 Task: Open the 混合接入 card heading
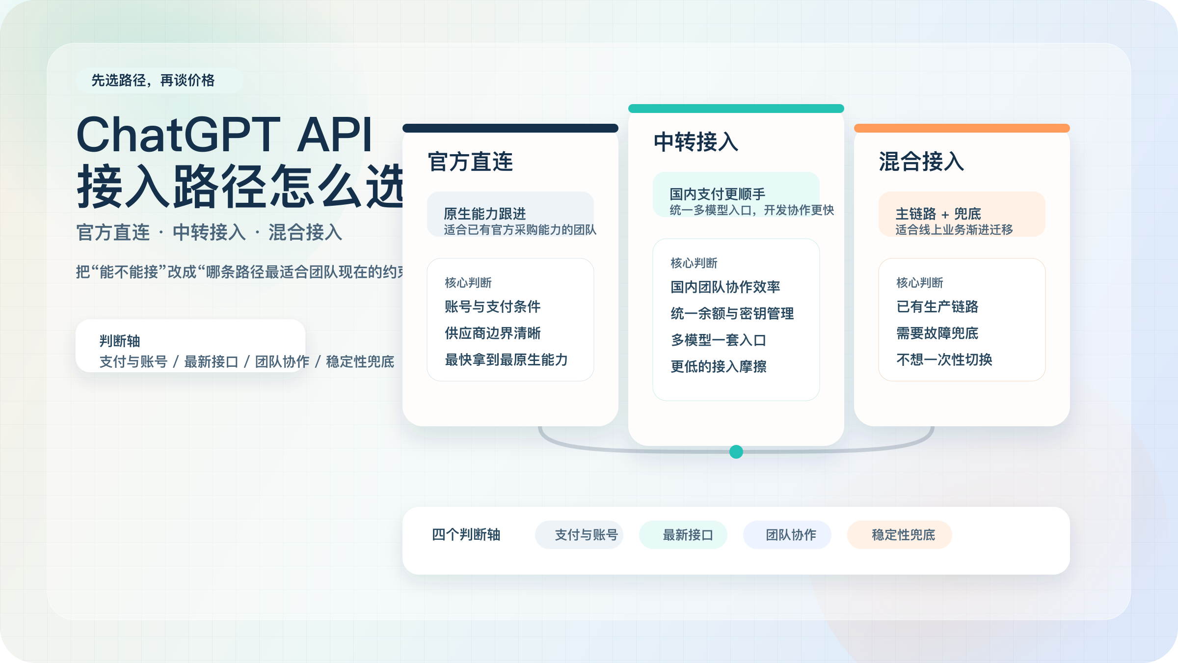coord(921,162)
